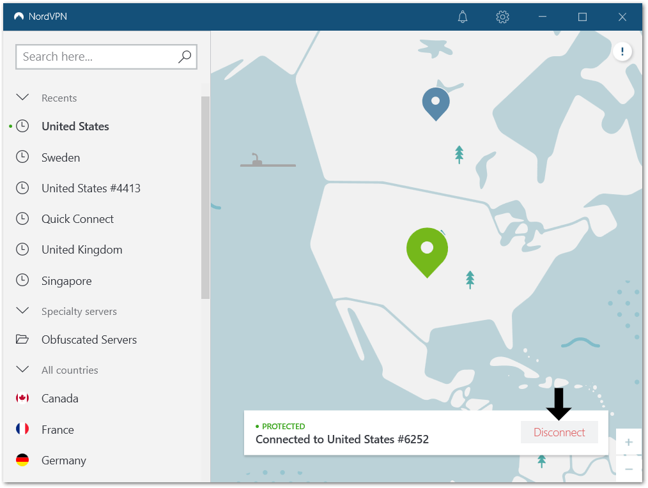Viewport: 648px width, 488px height.
Task: Collapse the All countries chevron
Action: click(22, 369)
